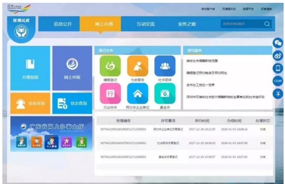Screen dimensions: 285x184
Task: Click the orange character icon in the banner
Action: (37, 142)
